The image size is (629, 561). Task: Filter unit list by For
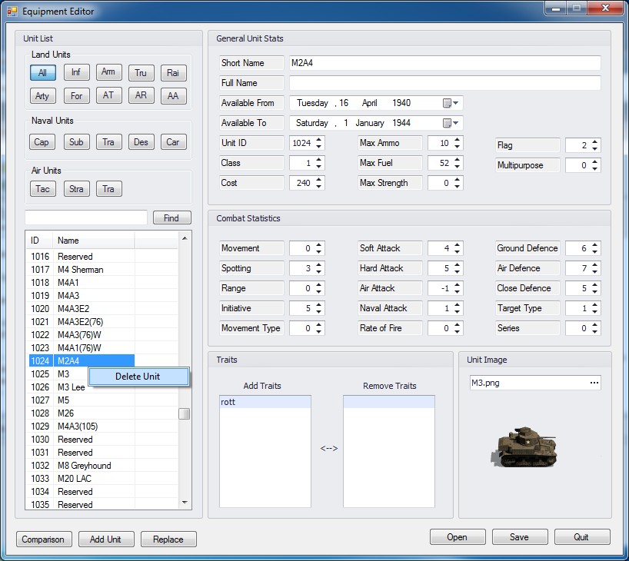[76, 96]
